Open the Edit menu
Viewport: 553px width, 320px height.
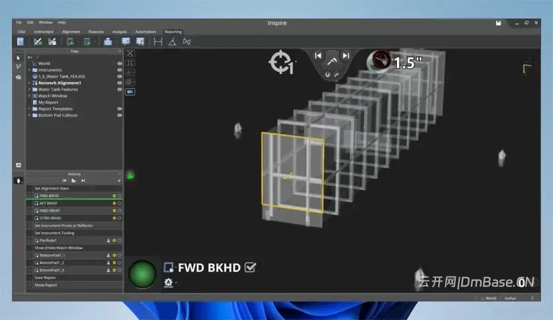(x=30, y=22)
